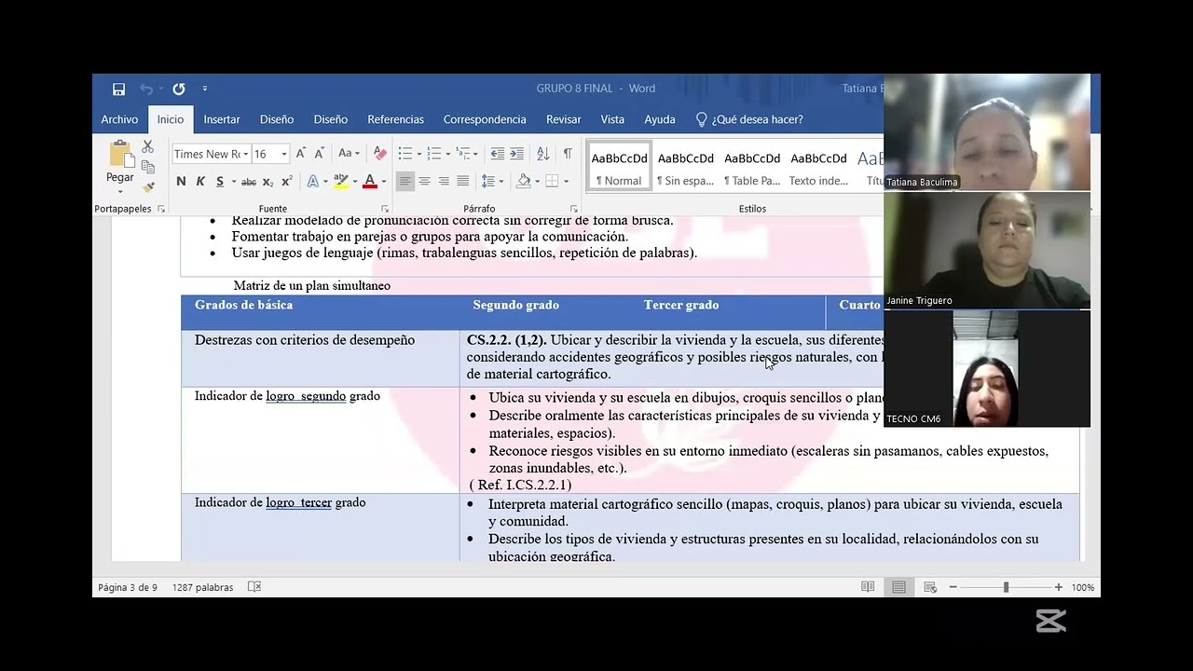1193x671 pixels.
Task: Select the Format Painter brush
Action: point(147,187)
